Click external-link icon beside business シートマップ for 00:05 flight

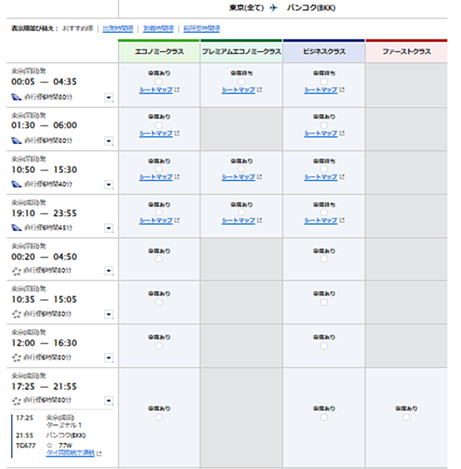point(342,90)
